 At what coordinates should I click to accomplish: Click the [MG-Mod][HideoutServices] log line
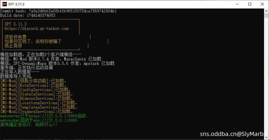37,98
